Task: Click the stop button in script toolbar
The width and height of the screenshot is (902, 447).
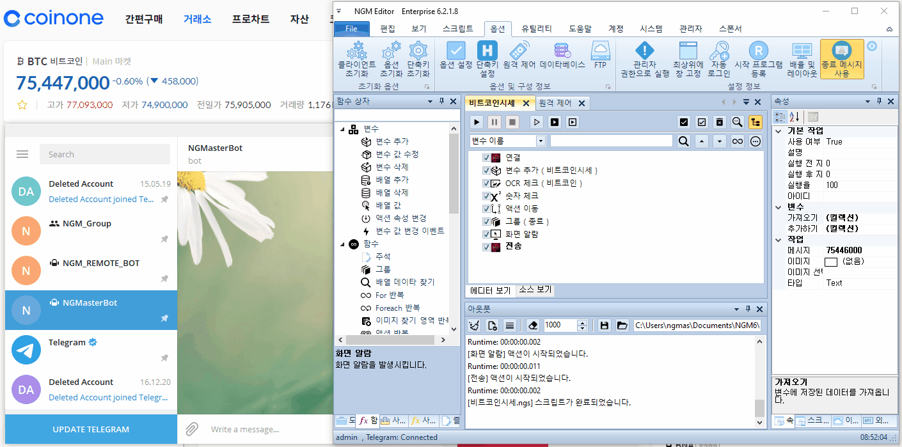Action: [512, 122]
